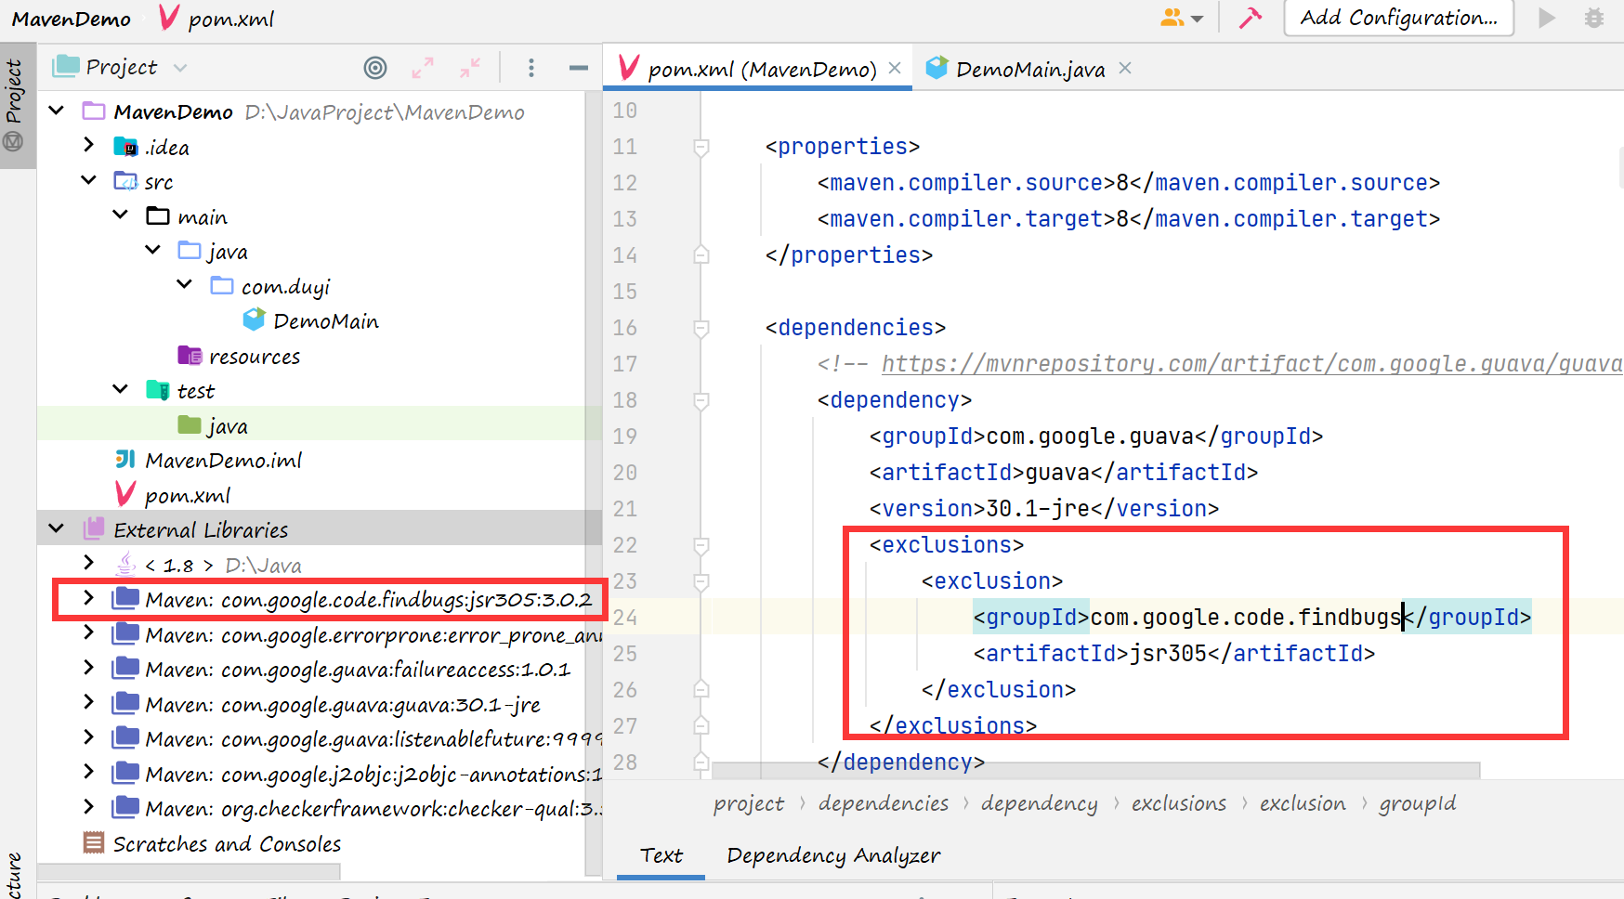Collapse the MavenDemo root project node

[57, 111]
